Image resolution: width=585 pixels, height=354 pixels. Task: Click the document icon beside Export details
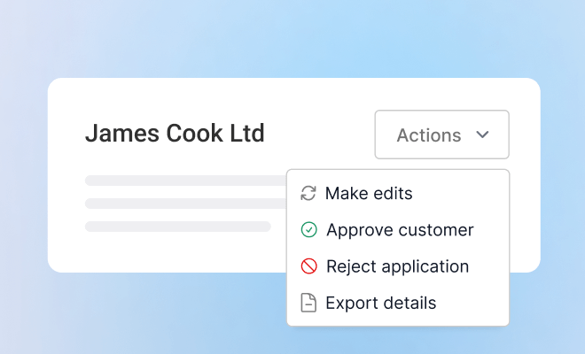pos(308,303)
